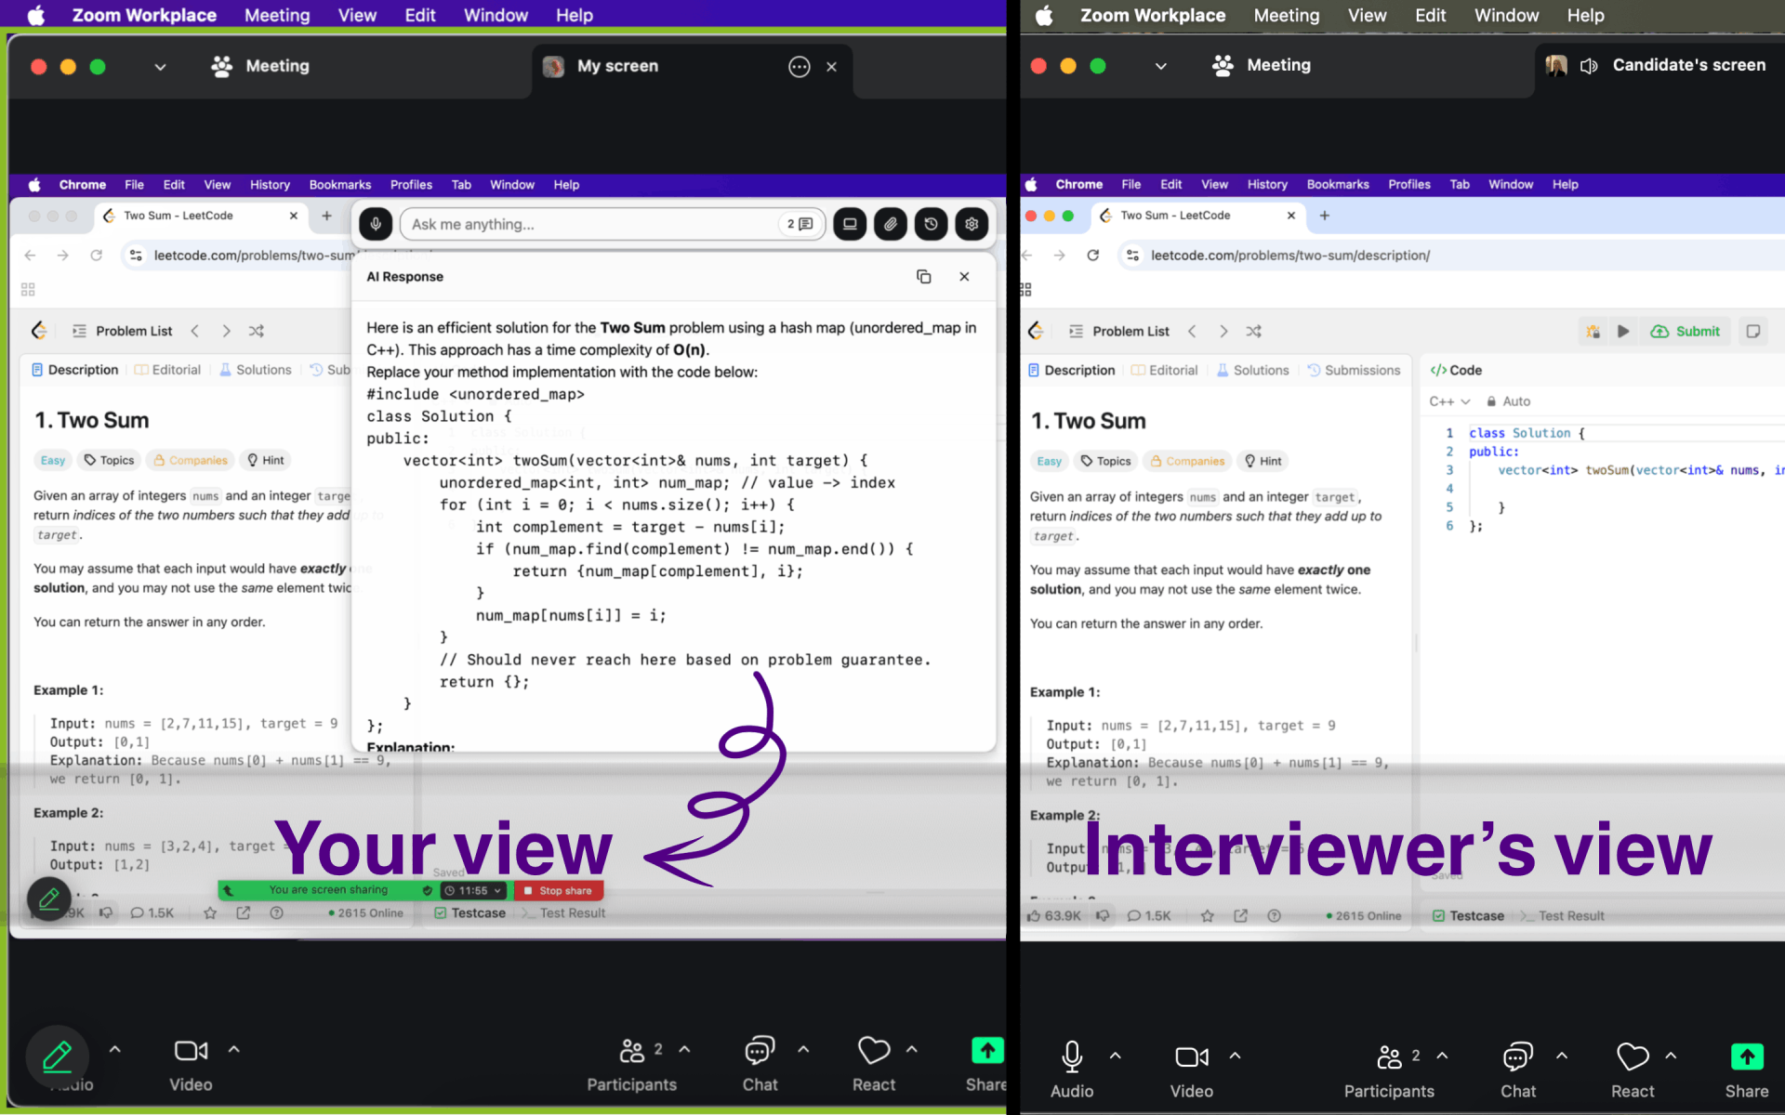Viewport: 1785px width, 1115px height.
Task: Open Solutions tab in interviewer's view
Action: [x=1253, y=371]
